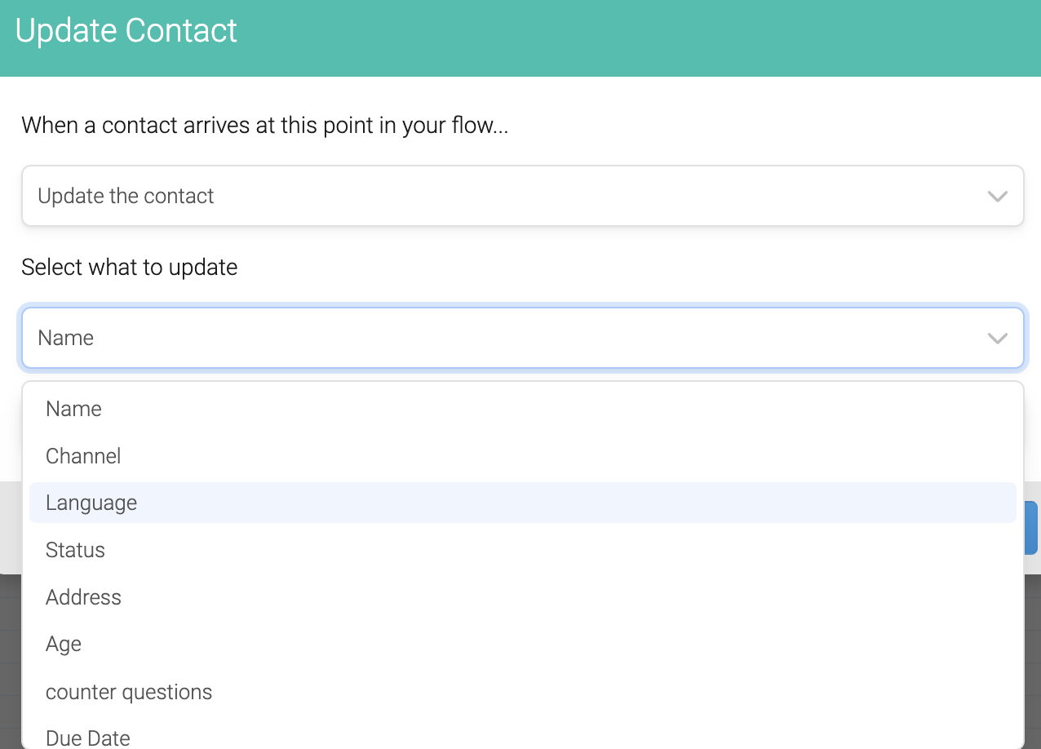Choose the "Age" field option
This screenshot has height=749, width=1041.
[64, 644]
